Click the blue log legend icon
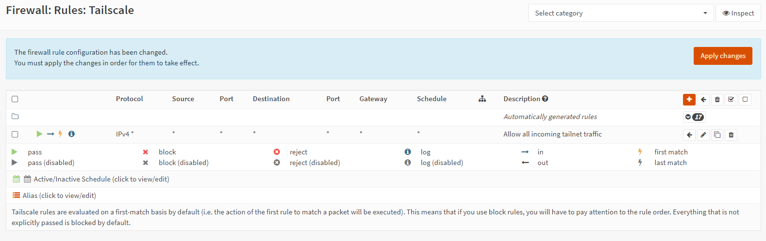Viewport: 766px width, 241px height. 408,152
